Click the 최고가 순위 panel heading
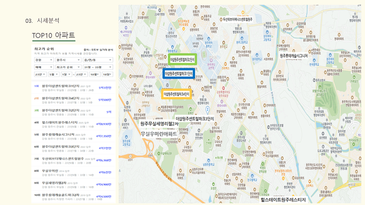The image size is (365, 205). click(x=44, y=49)
